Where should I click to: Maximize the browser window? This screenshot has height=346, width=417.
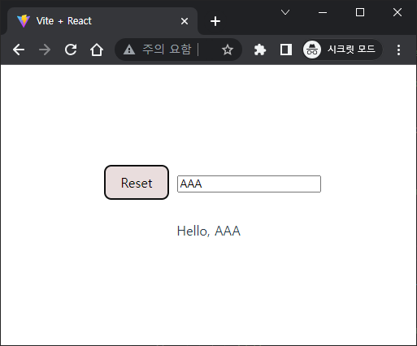[360, 12]
